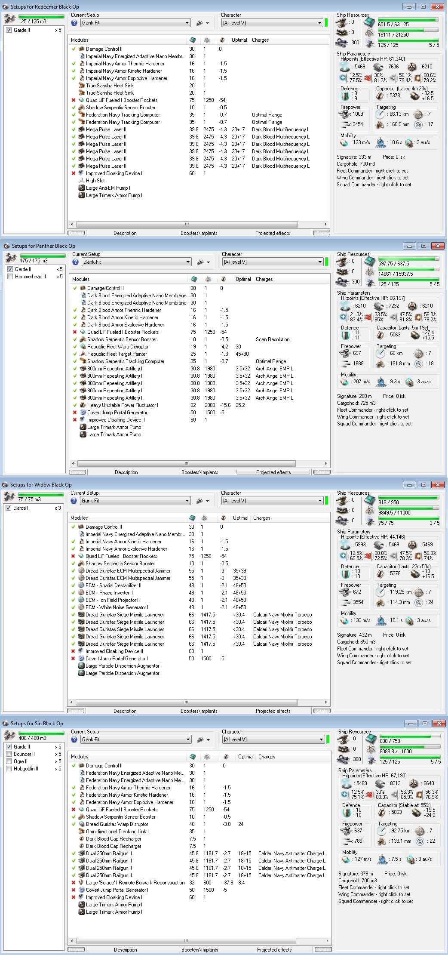The image size is (448, 955).
Task: Click Large Anti-EM Pump I rig icon
Action: pos(82,188)
